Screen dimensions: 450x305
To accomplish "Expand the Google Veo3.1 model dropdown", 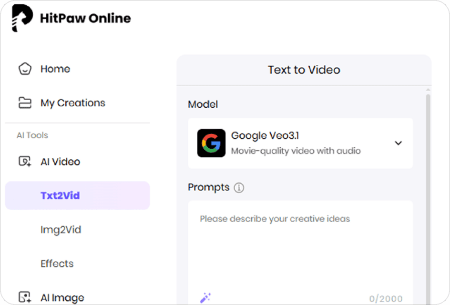I will (300, 143).
